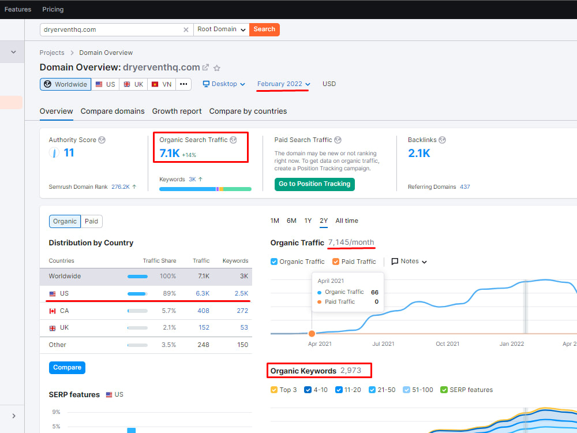
Task: Click US flag beside SERP features
Action: pos(109,395)
